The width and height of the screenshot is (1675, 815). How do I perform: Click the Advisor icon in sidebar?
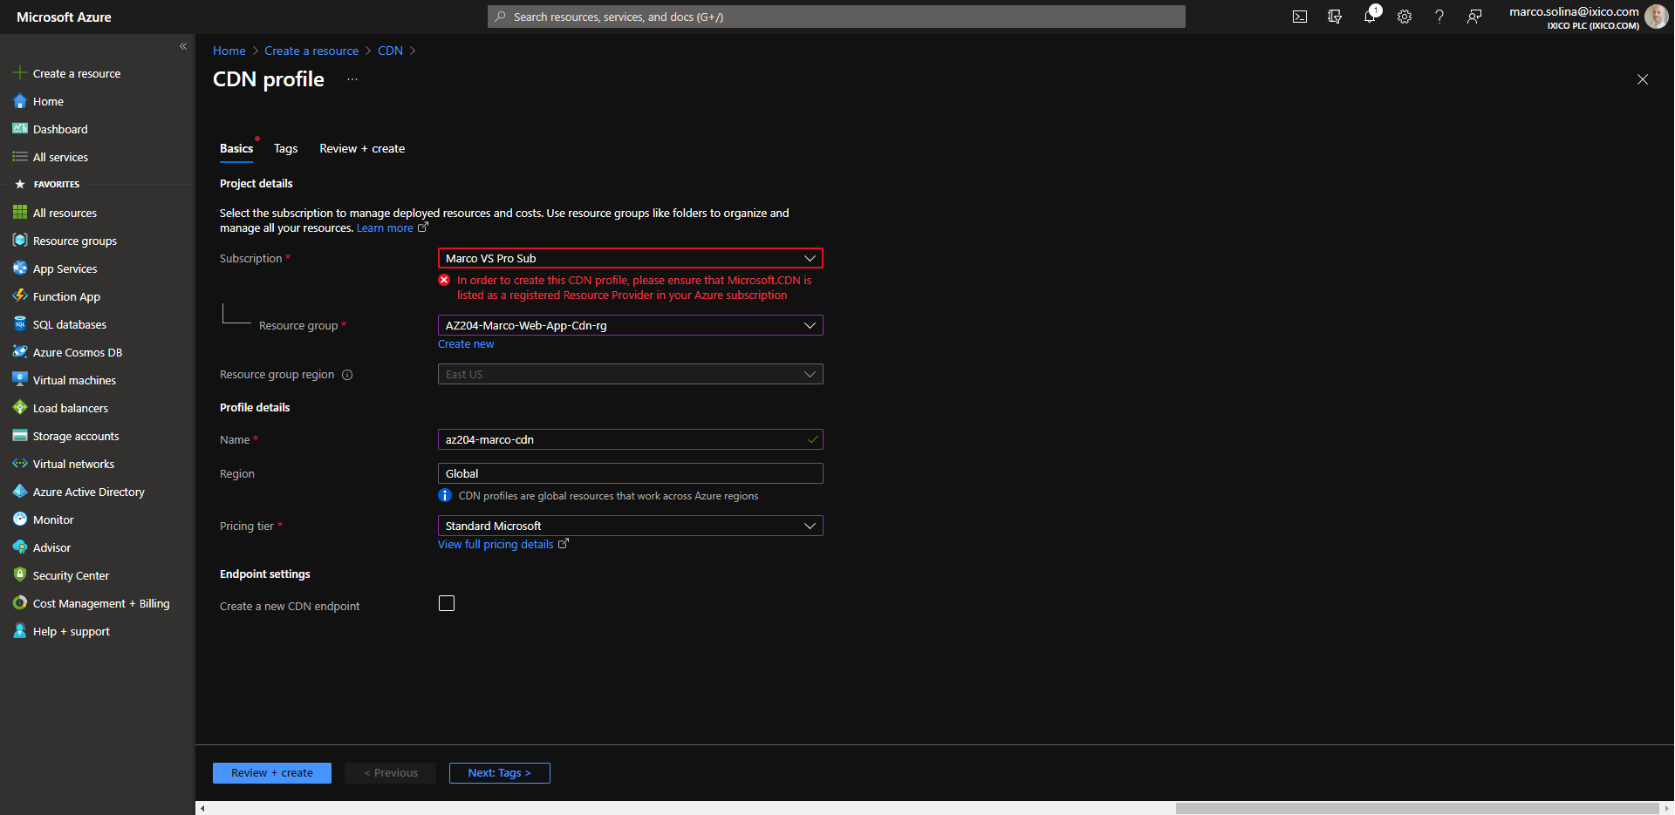20,547
